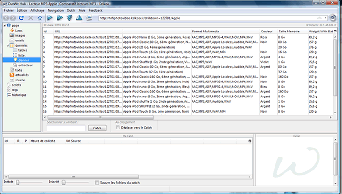Collapse the 'page' tree node arrow
The image size is (342, 194).
click(x=5, y=26)
